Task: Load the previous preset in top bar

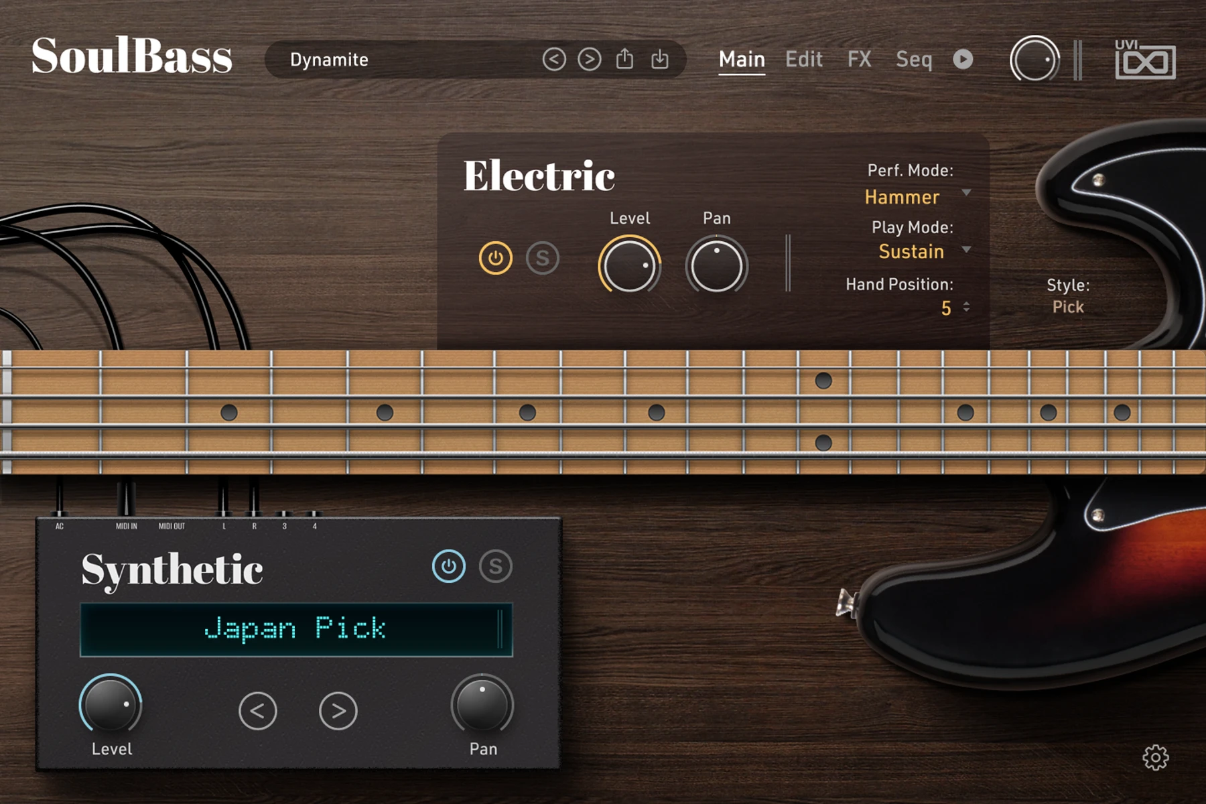Action: click(554, 60)
